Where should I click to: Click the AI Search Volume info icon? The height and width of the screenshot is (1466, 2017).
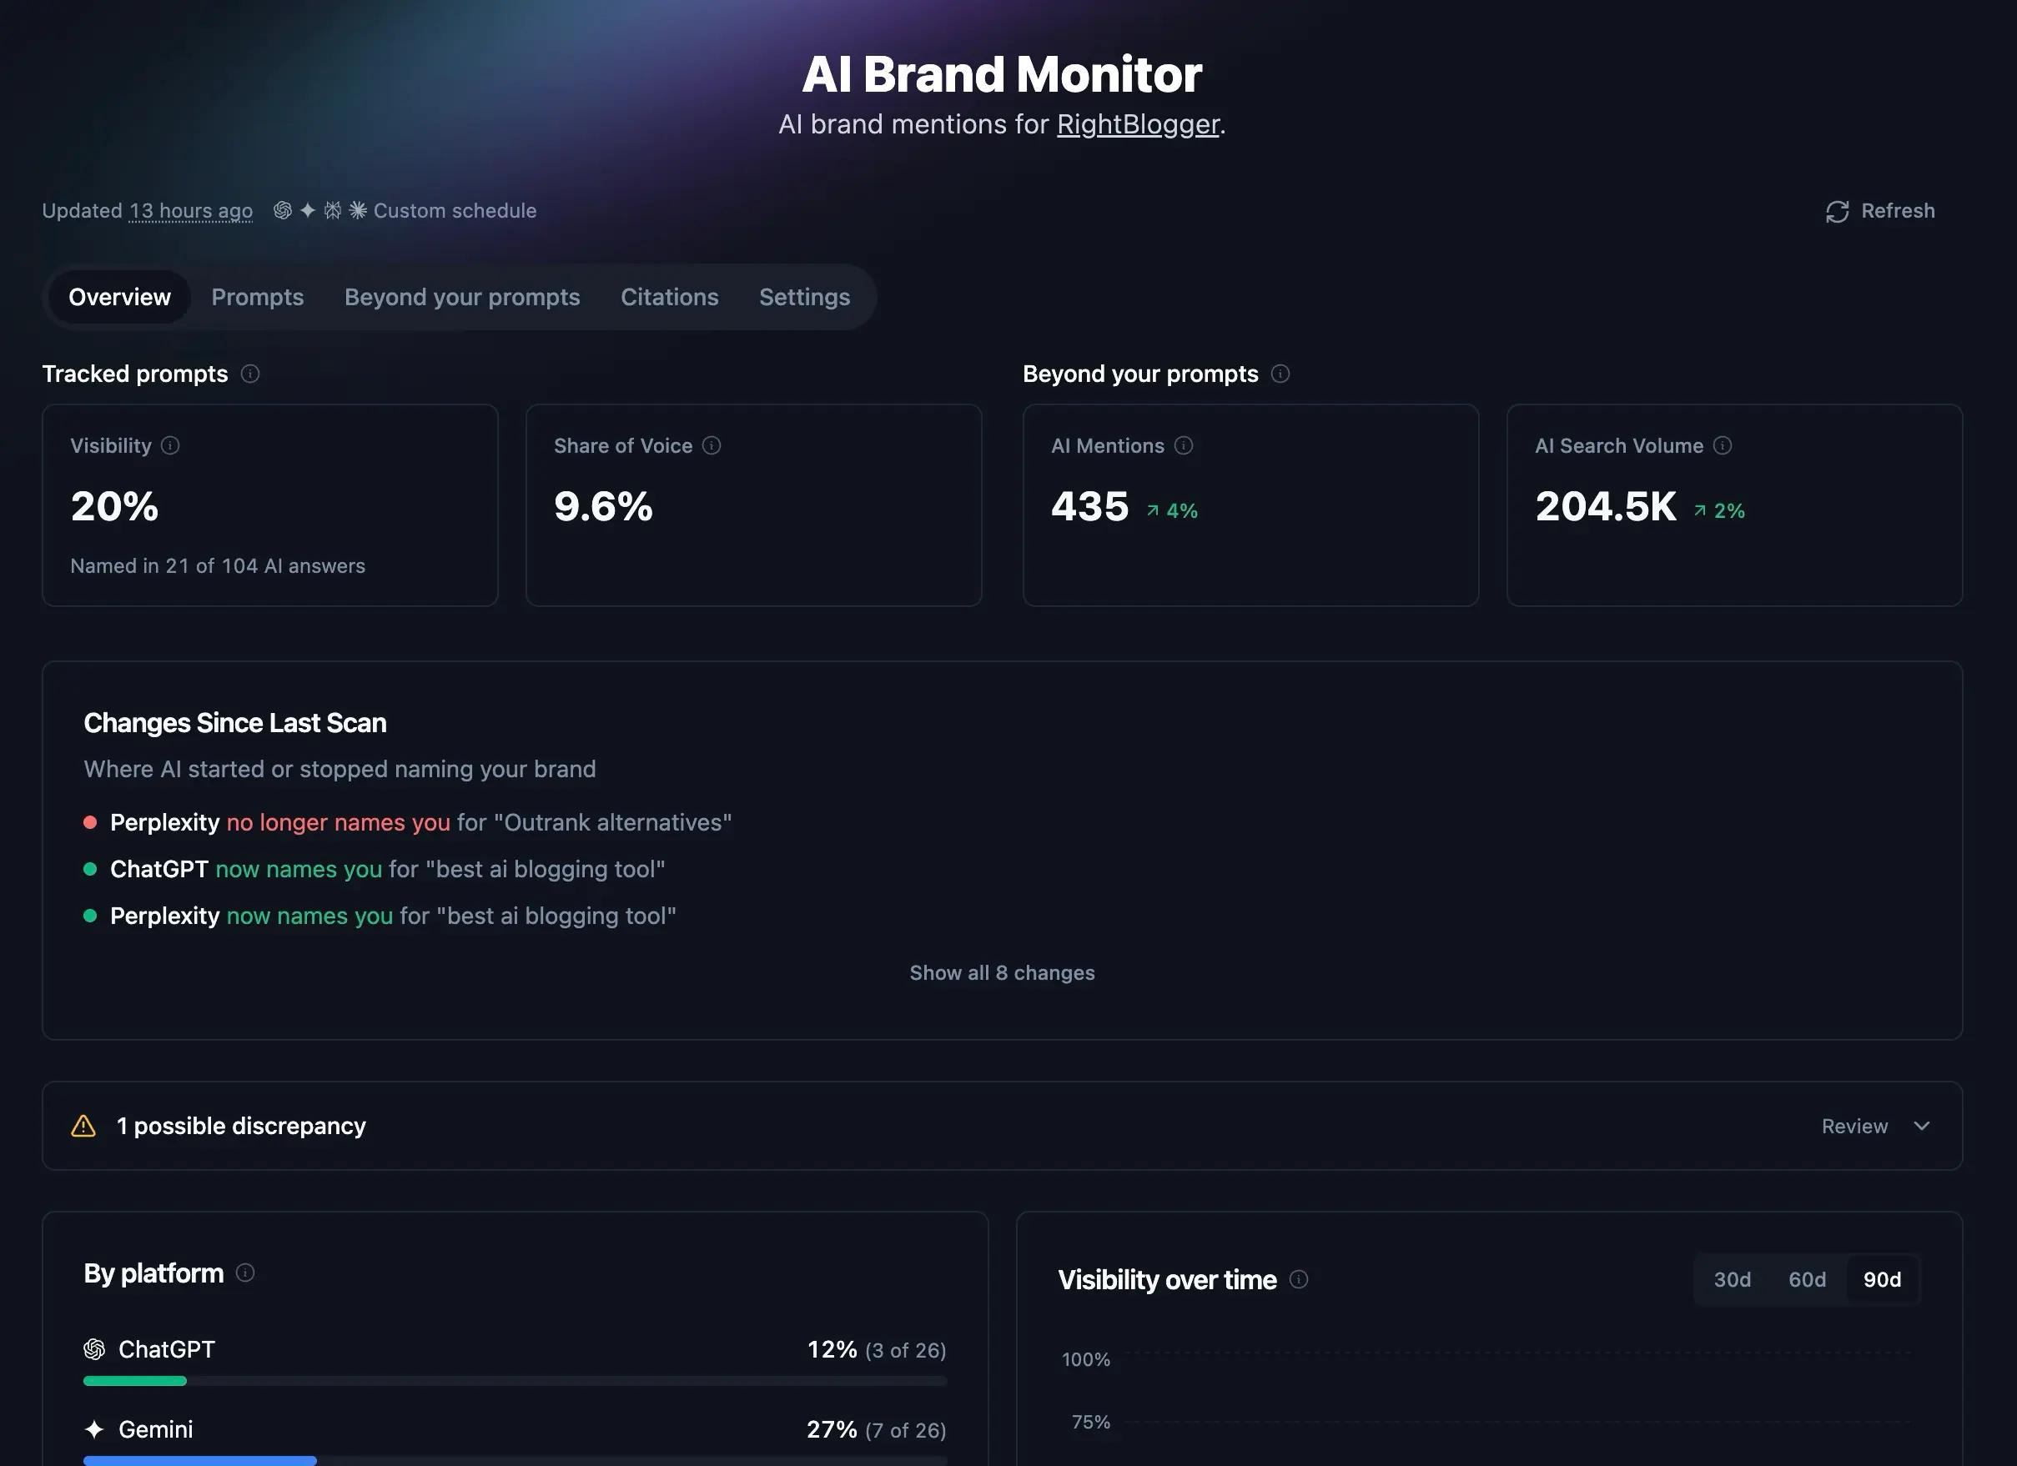[x=1723, y=445]
